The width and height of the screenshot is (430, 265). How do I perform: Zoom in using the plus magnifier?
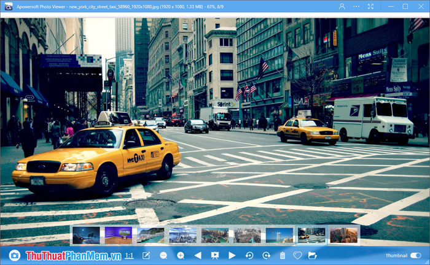coord(181,256)
